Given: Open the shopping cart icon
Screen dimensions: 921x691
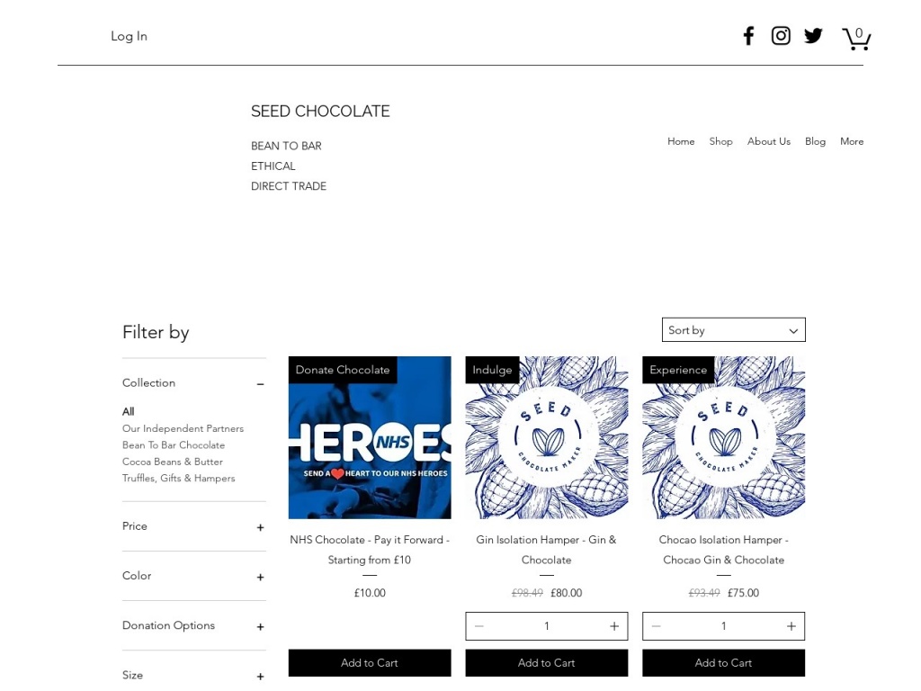Looking at the screenshot, I should [x=855, y=38].
